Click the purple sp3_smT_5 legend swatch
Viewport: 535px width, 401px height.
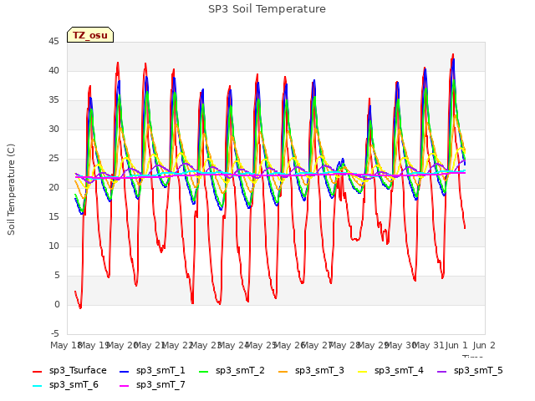(x=442, y=371)
